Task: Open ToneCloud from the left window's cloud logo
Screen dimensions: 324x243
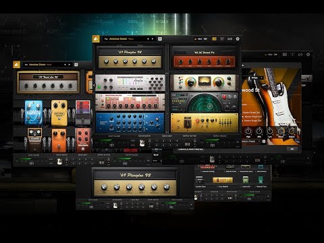Action: [x=17, y=65]
